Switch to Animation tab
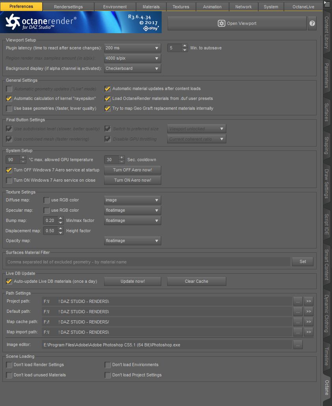The image size is (332, 406). tap(212, 7)
